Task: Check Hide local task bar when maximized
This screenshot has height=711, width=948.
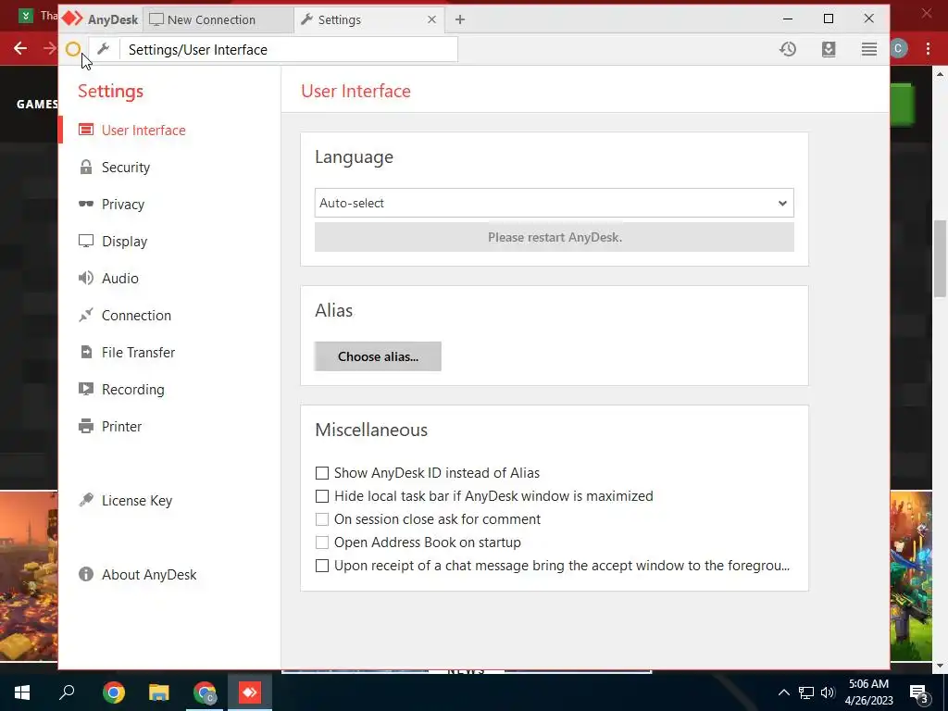Action: pos(322,496)
